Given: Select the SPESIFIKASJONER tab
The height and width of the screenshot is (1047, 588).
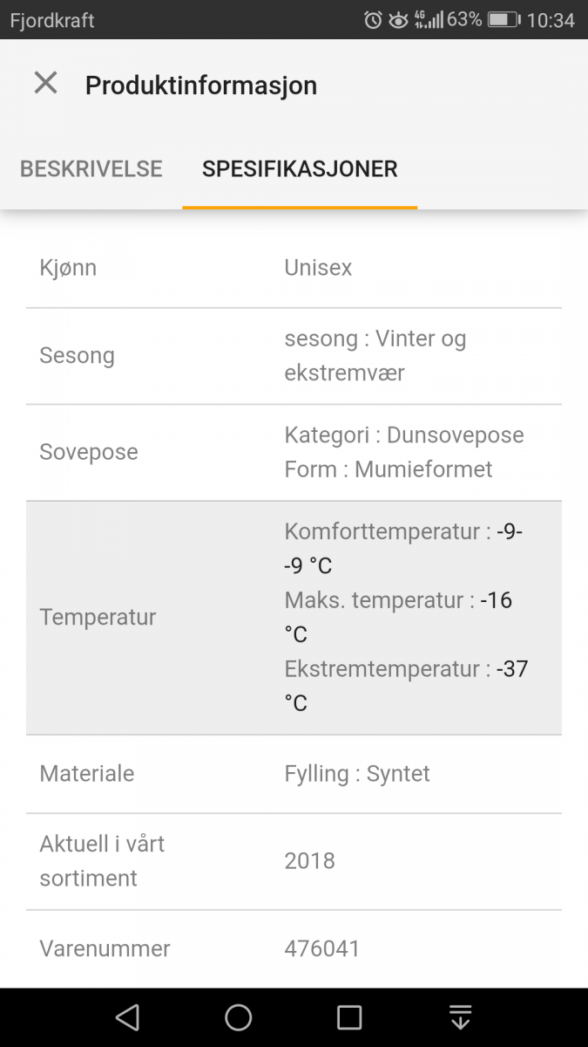Looking at the screenshot, I should click(x=300, y=168).
